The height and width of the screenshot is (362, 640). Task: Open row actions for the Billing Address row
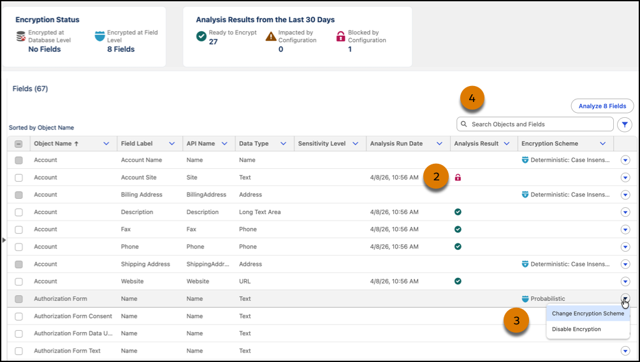[x=625, y=194]
